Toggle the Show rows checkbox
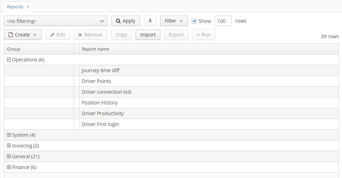Screen dimensions: 342x178 click(x=194, y=21)
